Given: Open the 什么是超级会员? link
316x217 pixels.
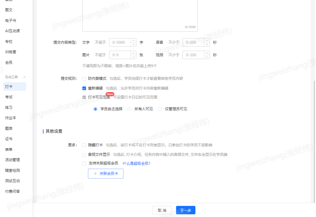Looking at the screenshot, I should (136, 163).
